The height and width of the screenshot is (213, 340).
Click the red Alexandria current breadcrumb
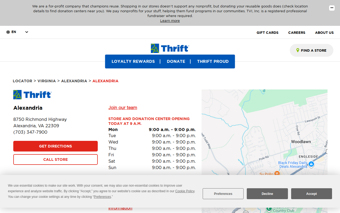pos(105,81)
